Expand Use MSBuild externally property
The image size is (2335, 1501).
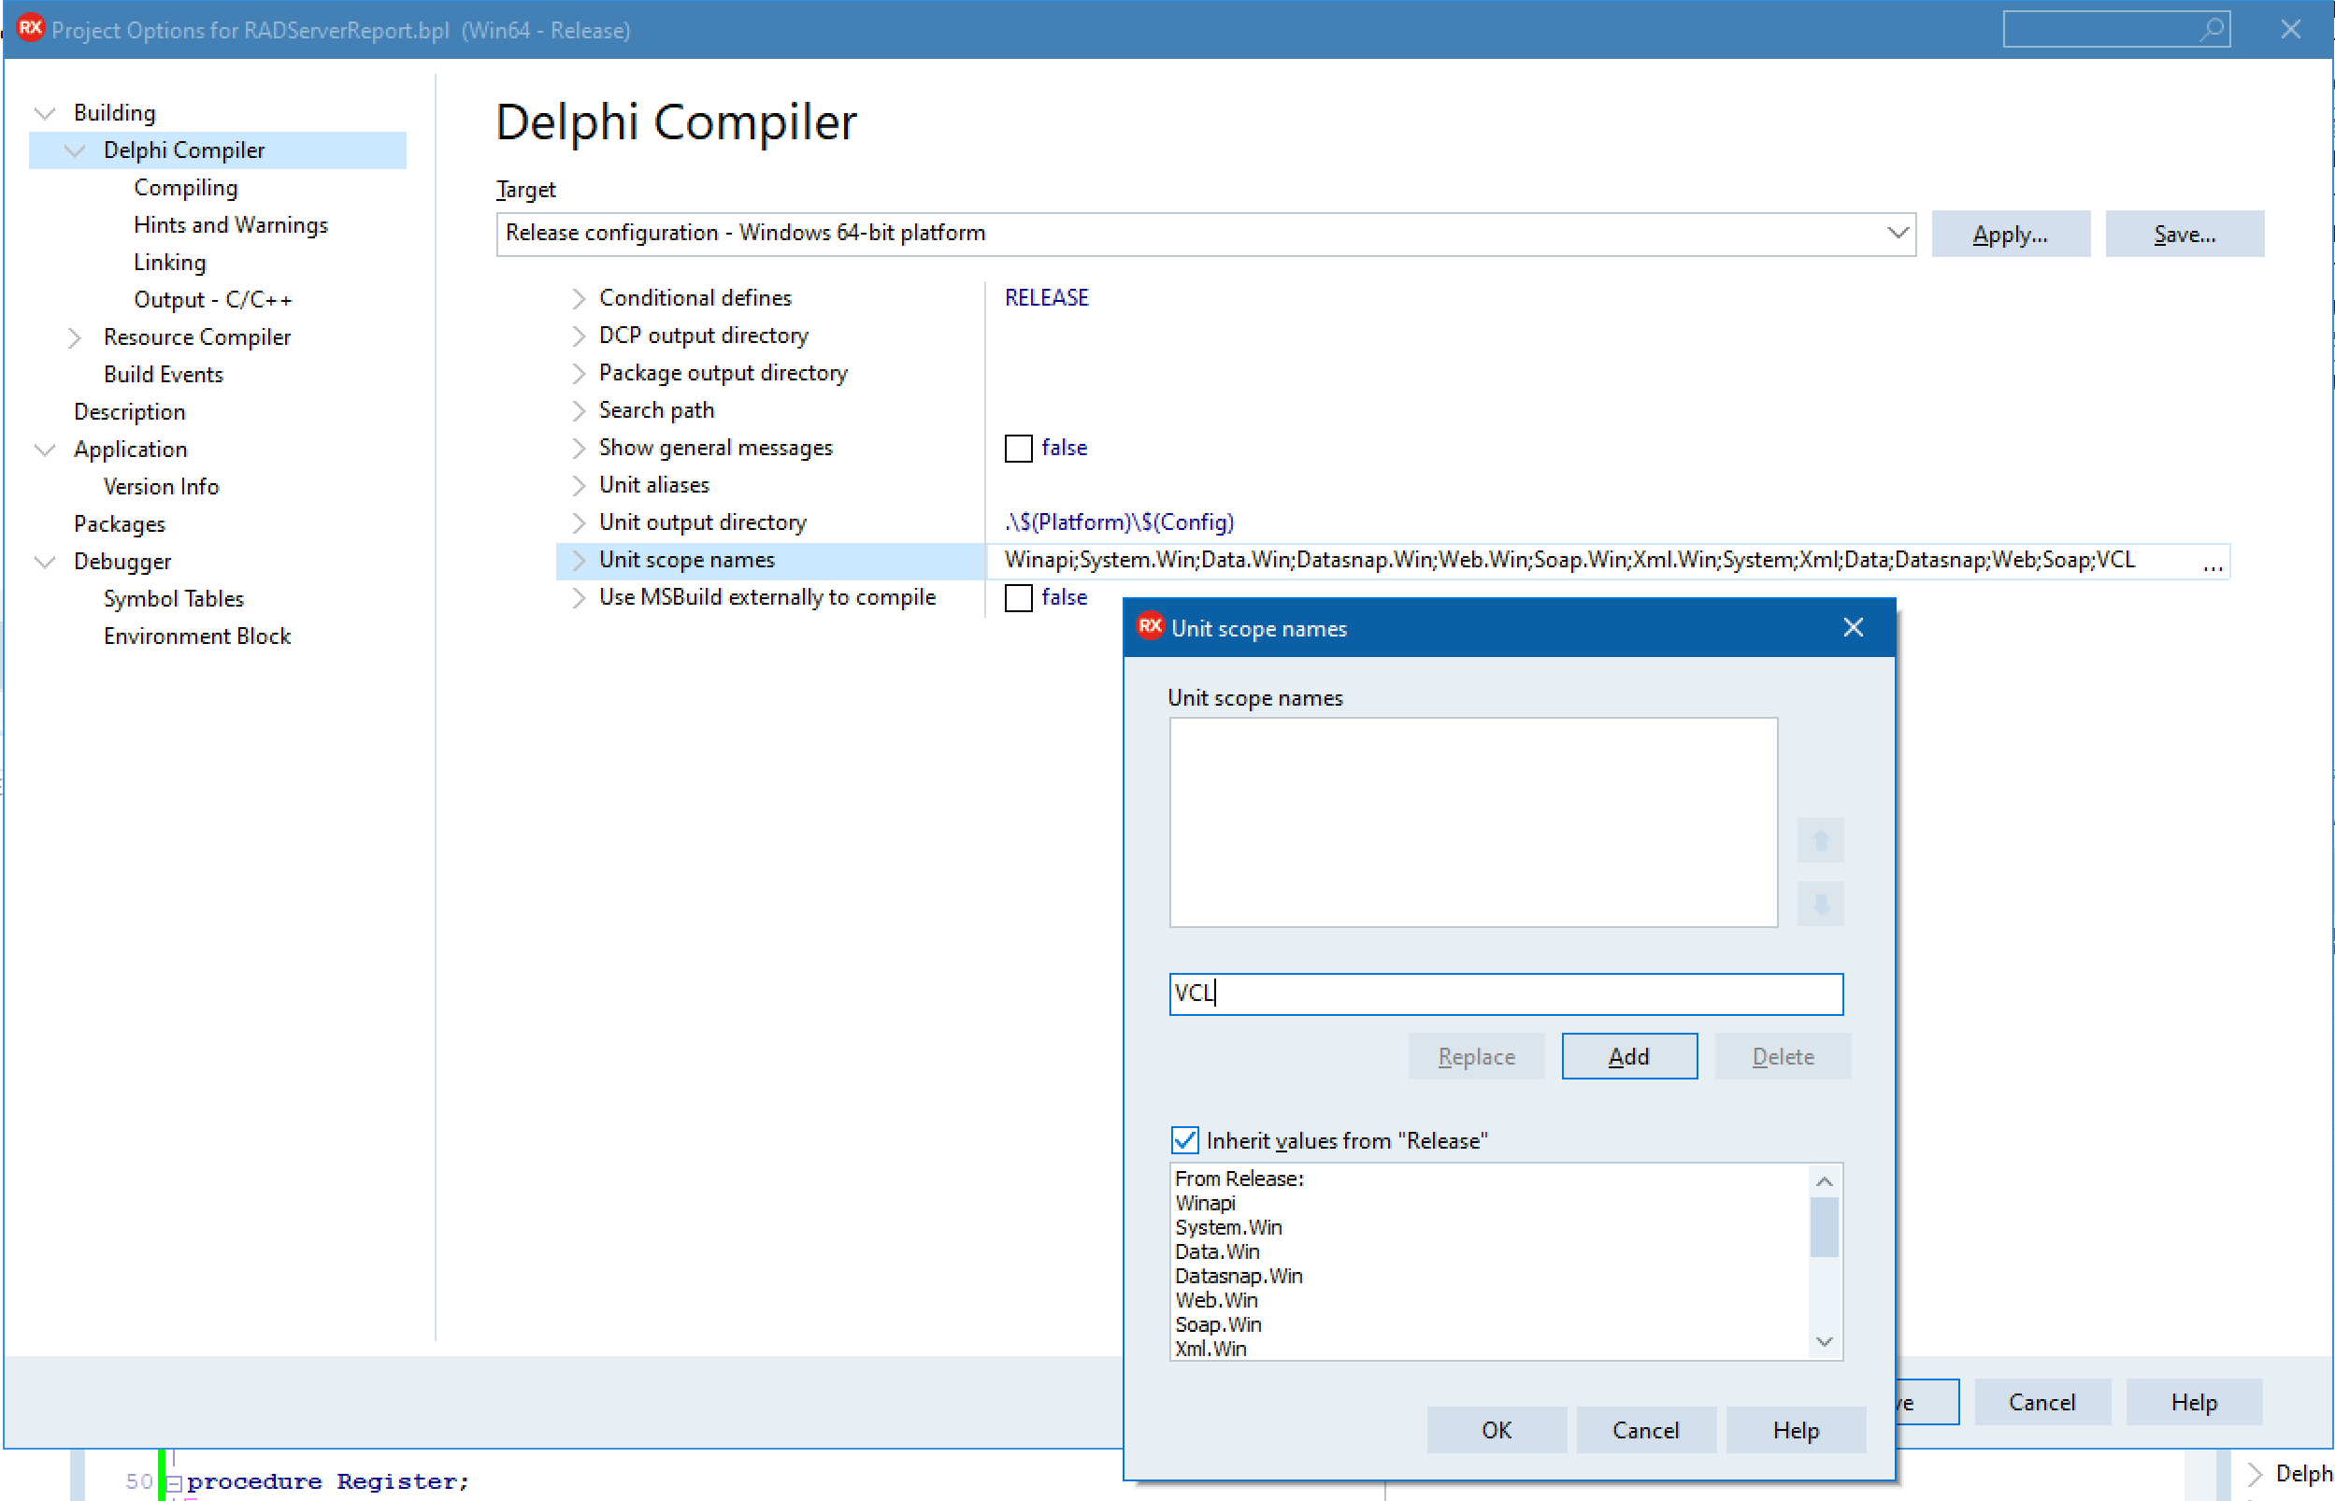point(578,597)
